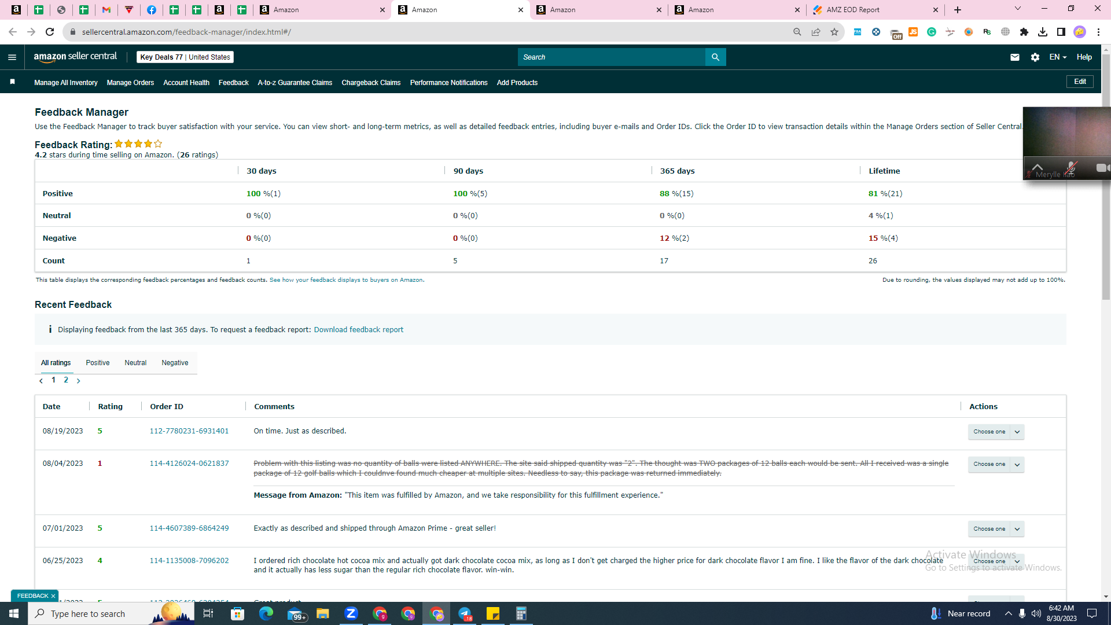Open the Extensions puzzle icon
The height and width of the screenshot is (625, 1111).
[1024, 32]
